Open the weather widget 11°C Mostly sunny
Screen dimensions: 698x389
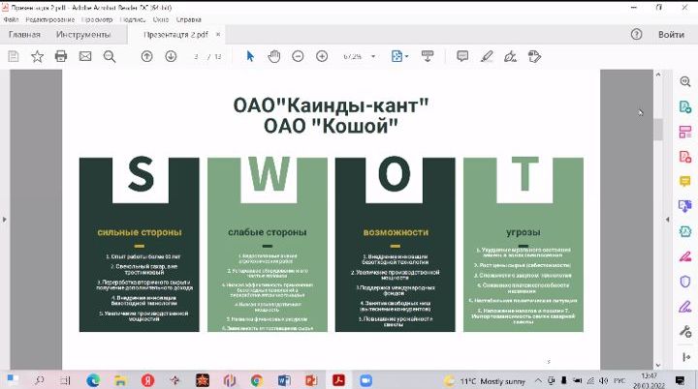click(485, 381)
